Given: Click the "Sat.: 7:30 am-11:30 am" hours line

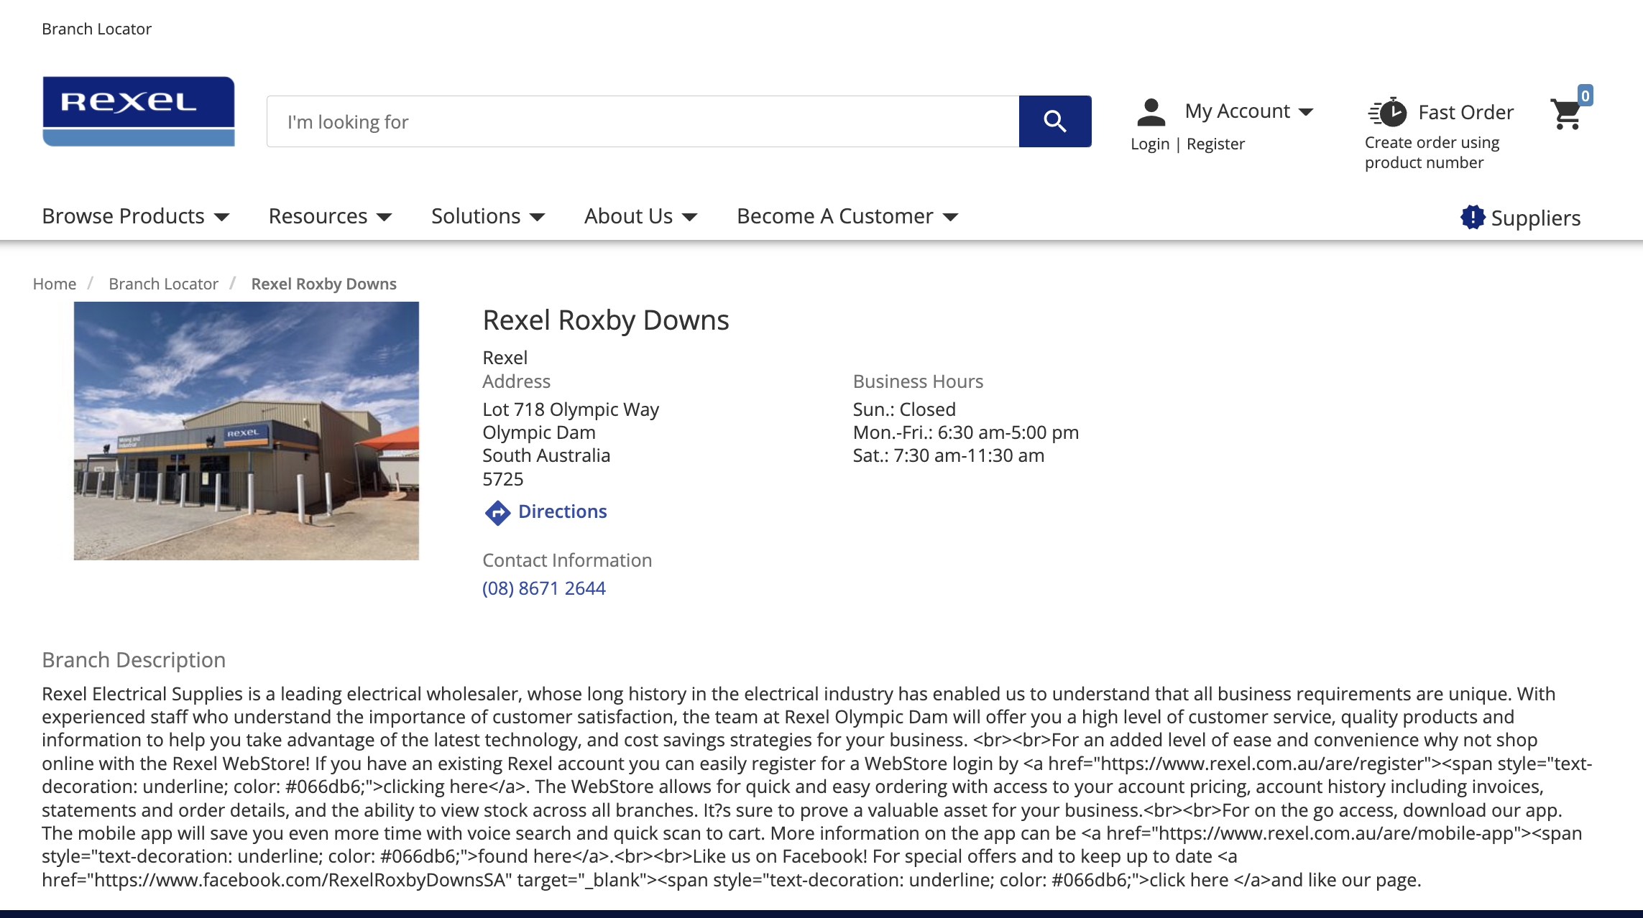Looking at the screenshot, I should click(x=949, y=455).
